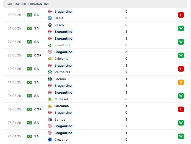Image resolution: width=191 pixels, height=144 pixels.
Task: Open the Bragantino vs Bahia loss badge
Action: point(181,15)
